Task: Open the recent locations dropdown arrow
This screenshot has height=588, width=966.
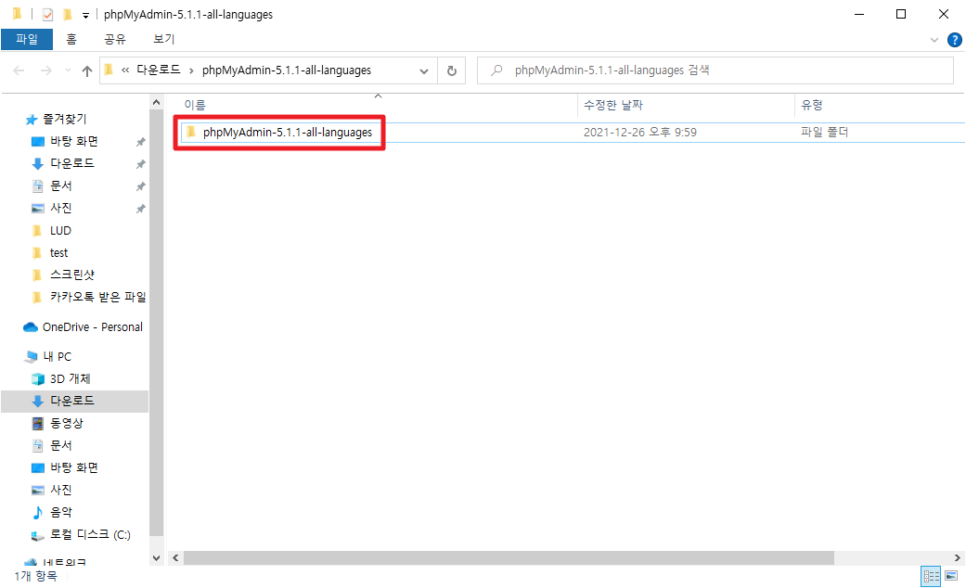Action: (x=68, y=70)
